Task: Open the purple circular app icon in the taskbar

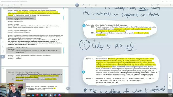Action: pyautogui.click(x=59, y=95)
